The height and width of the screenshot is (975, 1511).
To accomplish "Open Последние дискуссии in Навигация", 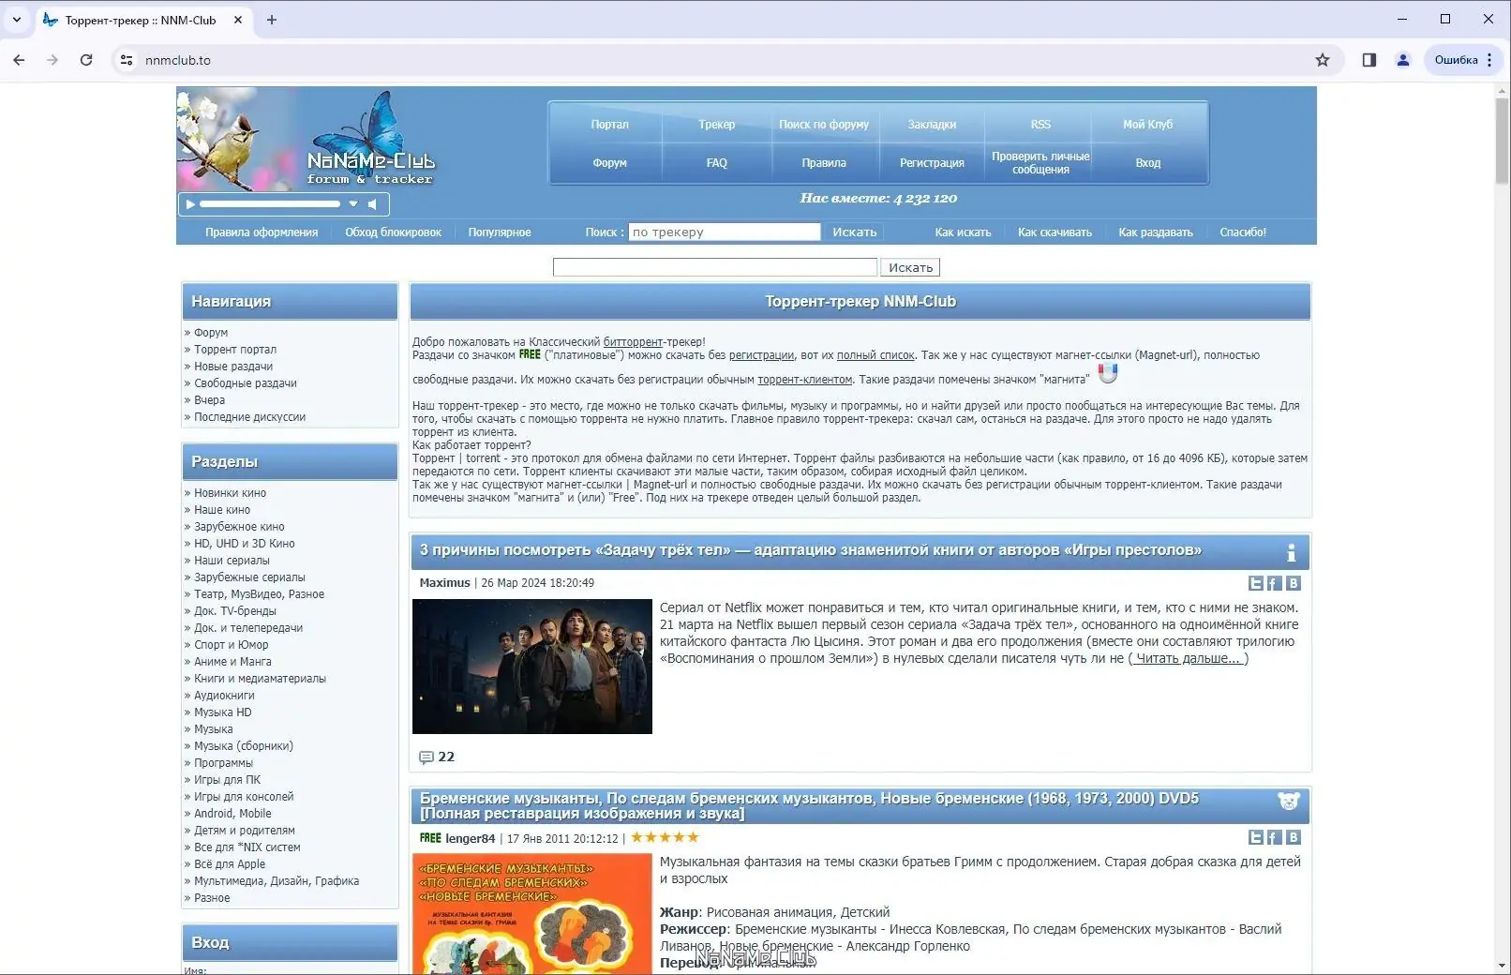I will tap(249, 417).
